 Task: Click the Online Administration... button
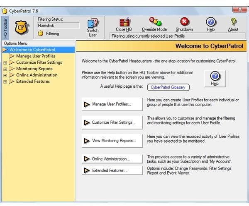(112, 159)
